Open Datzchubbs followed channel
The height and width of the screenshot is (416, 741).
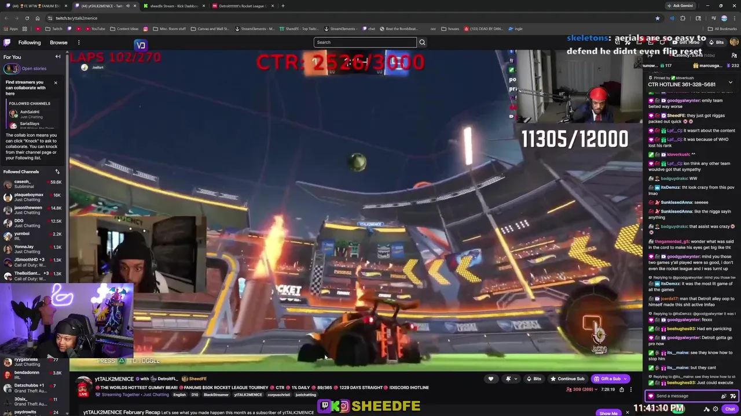coord(32,388)
